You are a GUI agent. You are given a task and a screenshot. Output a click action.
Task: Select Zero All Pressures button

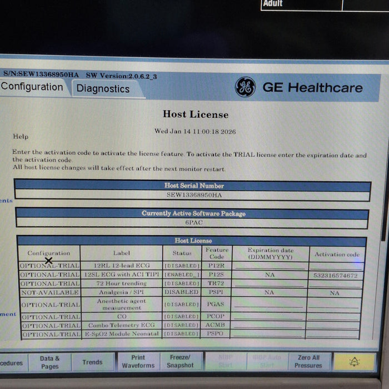(308, 361)
